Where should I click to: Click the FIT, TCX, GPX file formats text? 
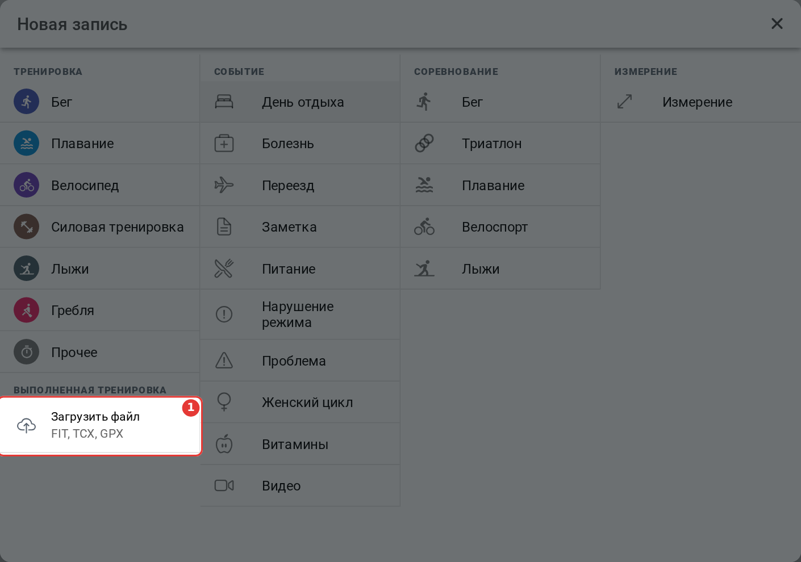pos(87,434)
